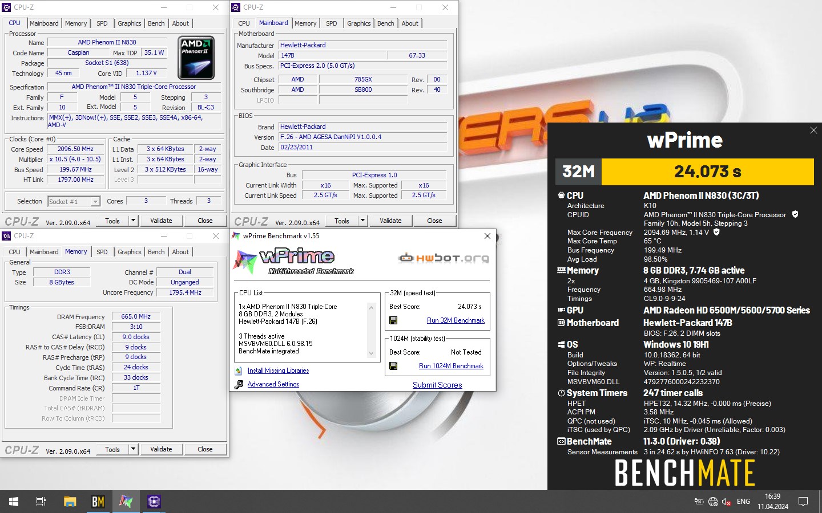Click the power/battery tray icon
Viewport: 822px width, 513px height.
pyautogui.click(x=699, y=502)
